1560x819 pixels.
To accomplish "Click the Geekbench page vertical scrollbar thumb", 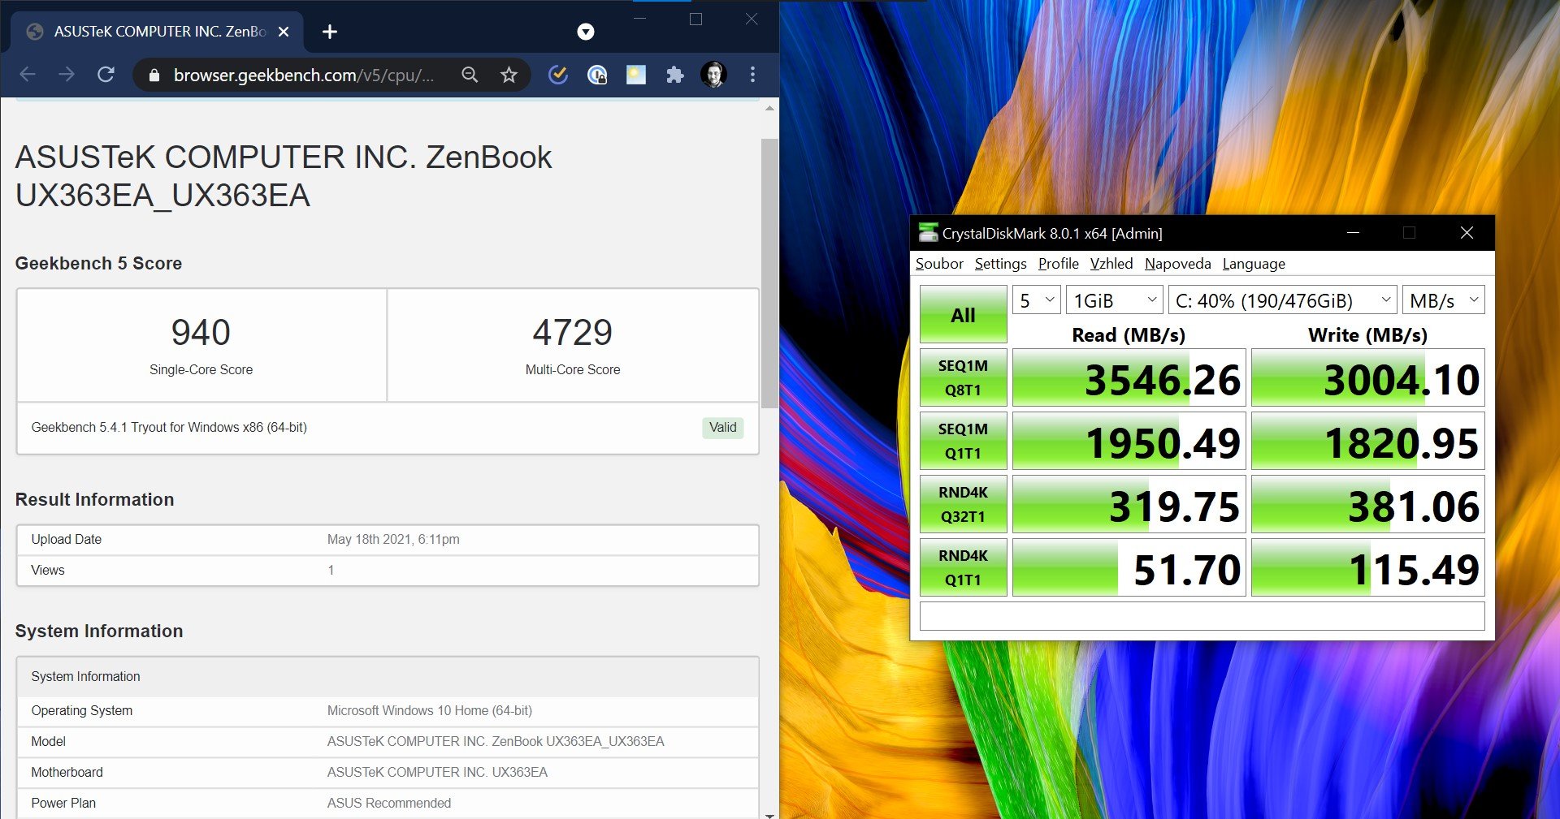I will [769, 273].
